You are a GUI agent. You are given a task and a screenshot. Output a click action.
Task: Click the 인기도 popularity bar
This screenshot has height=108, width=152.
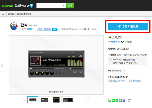(30, 29)
